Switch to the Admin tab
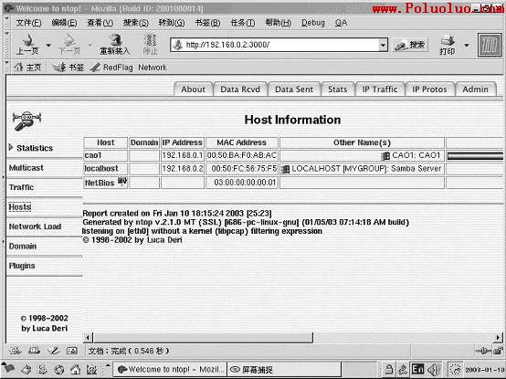 (475, 89)
